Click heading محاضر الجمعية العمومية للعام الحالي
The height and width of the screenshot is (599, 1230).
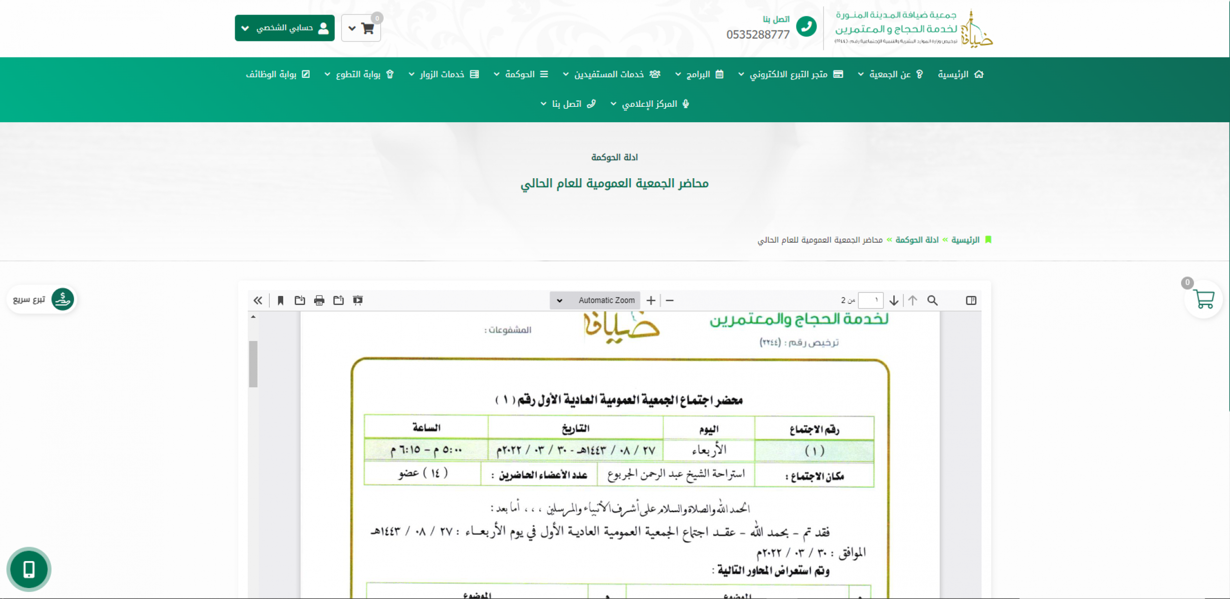tap(615, 183)
